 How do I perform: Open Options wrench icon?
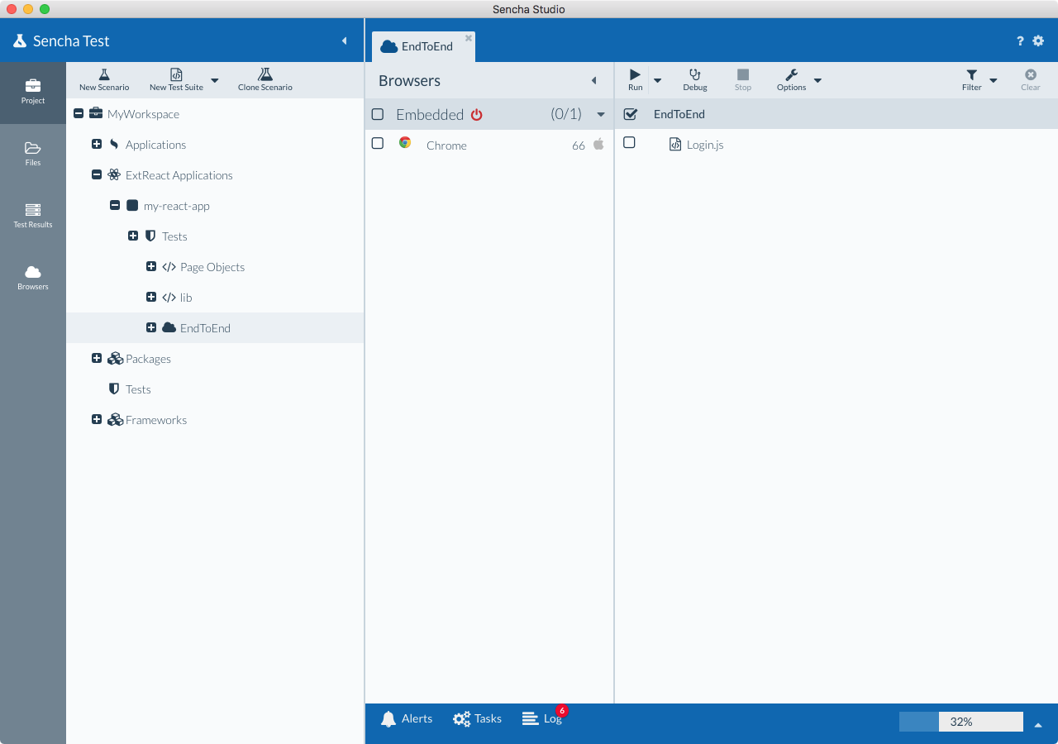[791, 74]
